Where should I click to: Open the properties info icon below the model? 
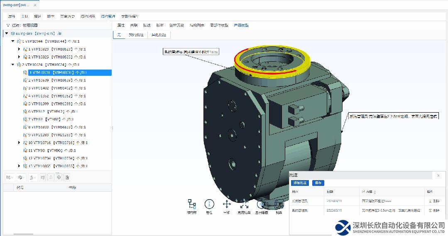pos(209,204)
